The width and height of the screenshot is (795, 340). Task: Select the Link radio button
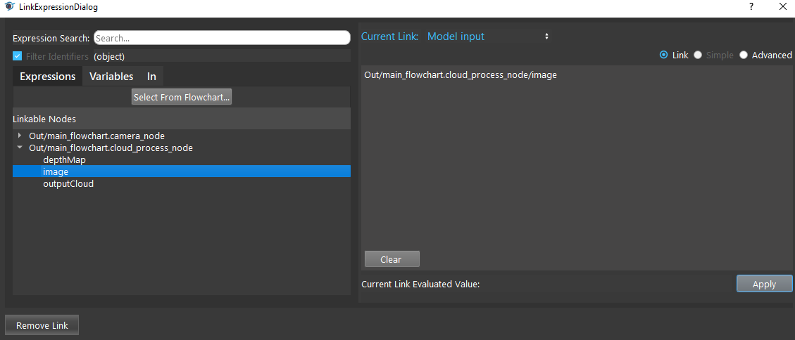664,55
